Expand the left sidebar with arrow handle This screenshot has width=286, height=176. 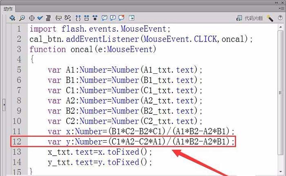point(4,105)
